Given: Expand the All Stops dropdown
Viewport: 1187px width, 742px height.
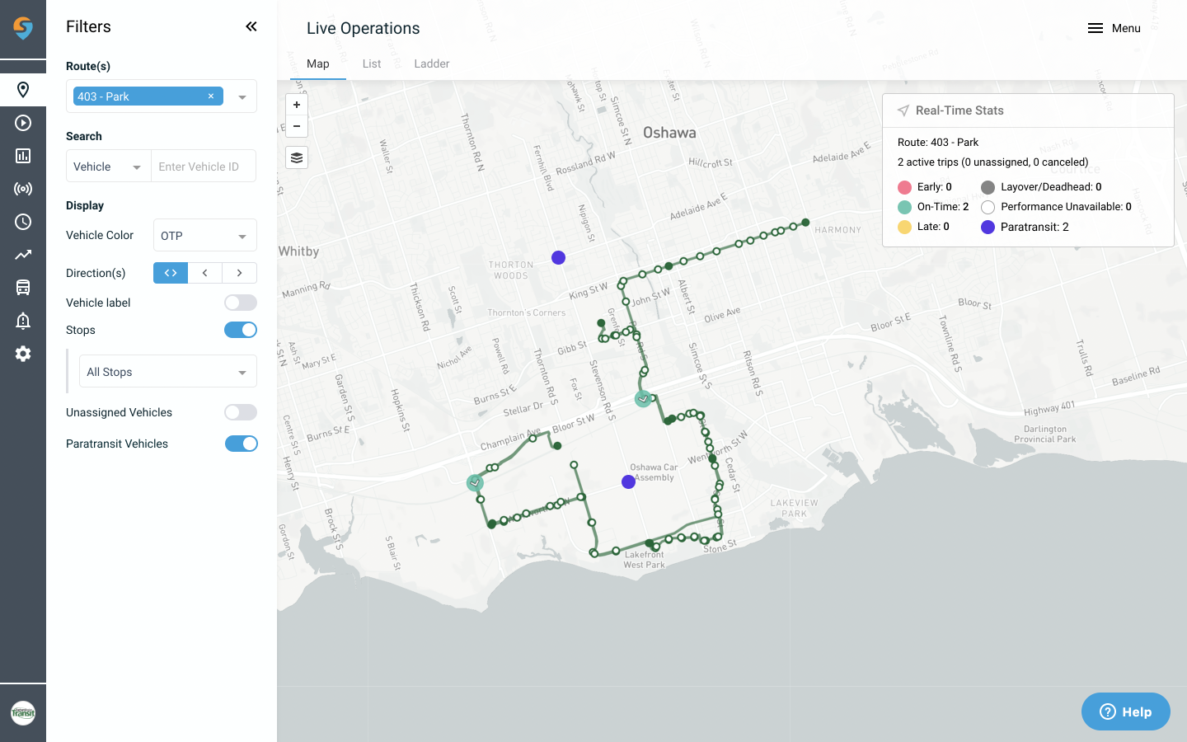Looking at the screenshot, I should coord(167,371).
